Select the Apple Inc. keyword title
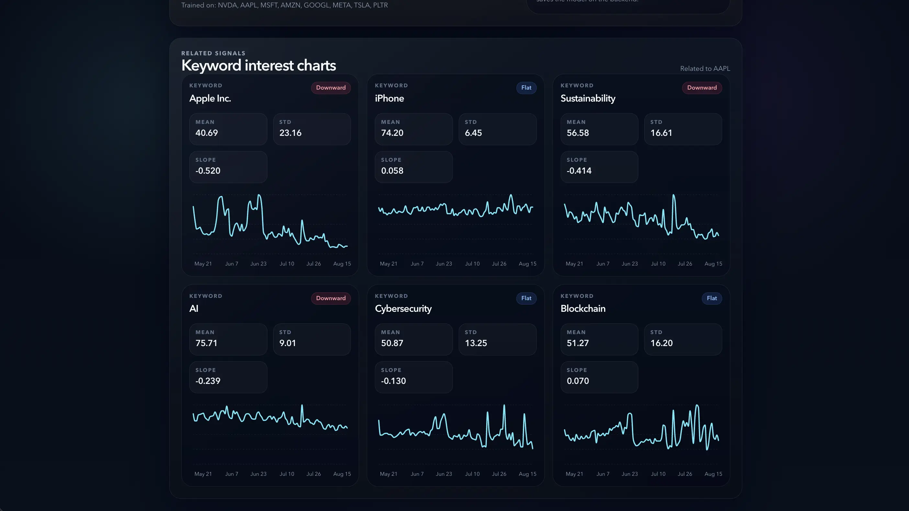909x511 pixels. 210,98
